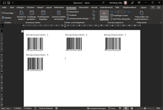Click Seite 1 von 1 in status bar

click(x=6, y=108)
